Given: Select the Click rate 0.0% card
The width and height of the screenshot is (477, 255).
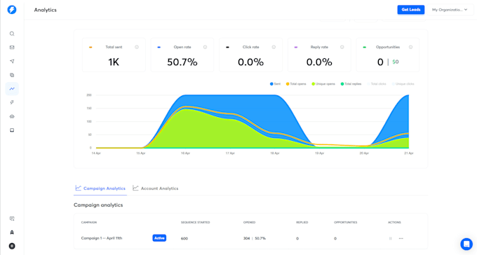Looking at the screenshot, I should tap(250, 55).
